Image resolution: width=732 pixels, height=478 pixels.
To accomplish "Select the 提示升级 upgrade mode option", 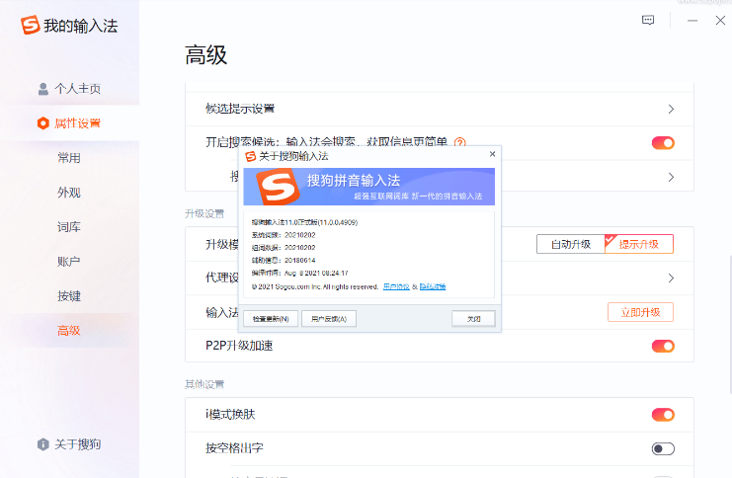I will (x=639, y=244).
